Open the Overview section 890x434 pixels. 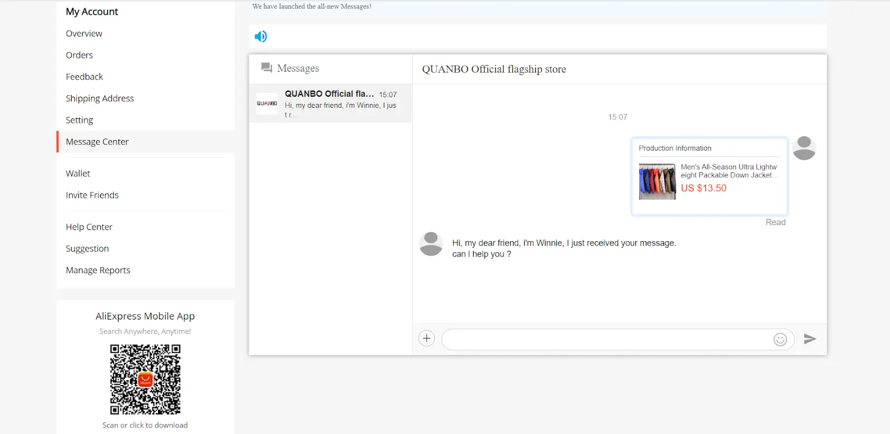[x=84, y=33]
